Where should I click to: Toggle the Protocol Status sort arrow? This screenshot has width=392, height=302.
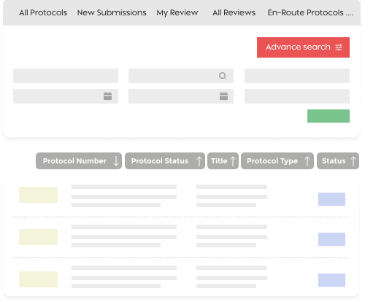pyautogui.click(x=199, y=161)
